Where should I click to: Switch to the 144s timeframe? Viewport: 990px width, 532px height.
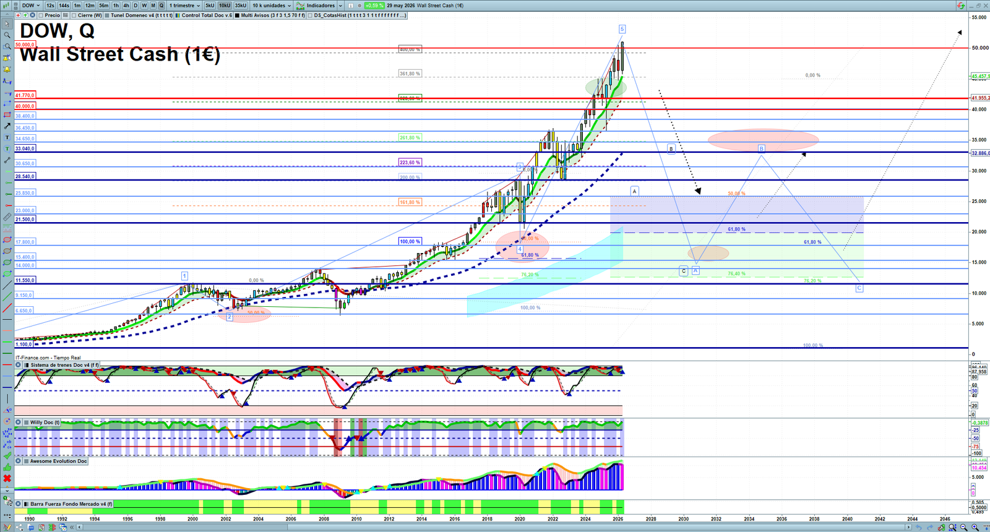(64, 6)
